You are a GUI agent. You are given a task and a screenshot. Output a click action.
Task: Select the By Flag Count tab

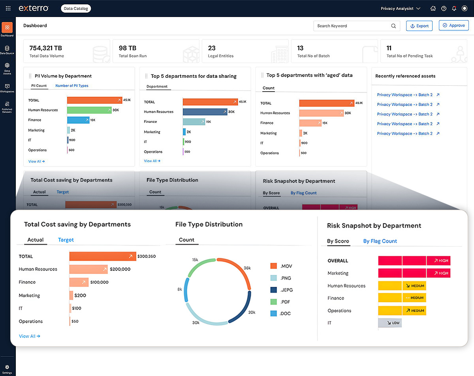pos(380,241)
